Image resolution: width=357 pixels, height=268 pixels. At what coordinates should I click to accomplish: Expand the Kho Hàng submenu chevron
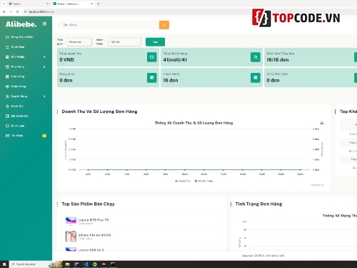tap(44, 66)
